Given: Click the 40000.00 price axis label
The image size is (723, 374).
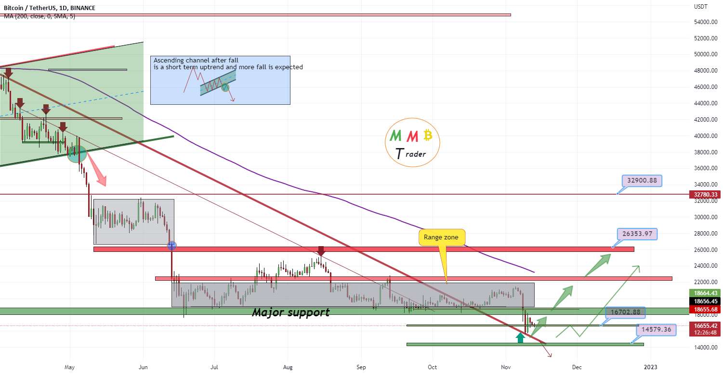Looking at the screenshot, I should 706,136.
